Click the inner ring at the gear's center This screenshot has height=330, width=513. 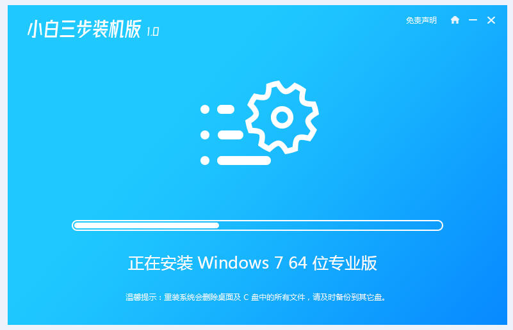[282, 117]
